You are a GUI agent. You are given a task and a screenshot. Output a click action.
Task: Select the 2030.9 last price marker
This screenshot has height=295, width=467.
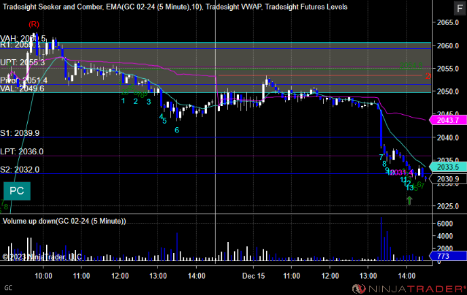point(447,179)
